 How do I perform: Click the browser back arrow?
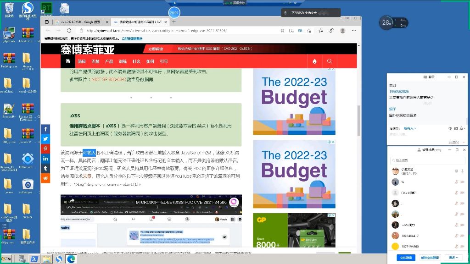pos(48,31)
